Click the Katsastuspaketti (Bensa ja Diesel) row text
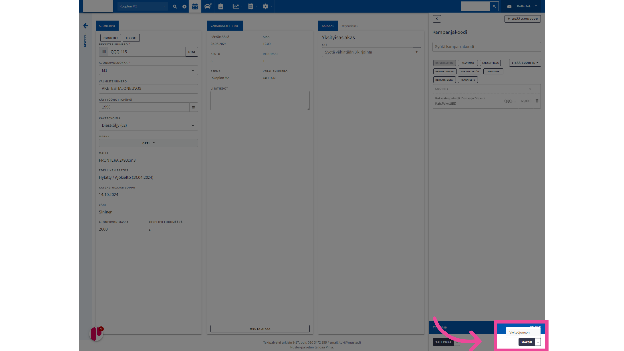The width and height of the screenshot is (624, 351). point(460,98)
